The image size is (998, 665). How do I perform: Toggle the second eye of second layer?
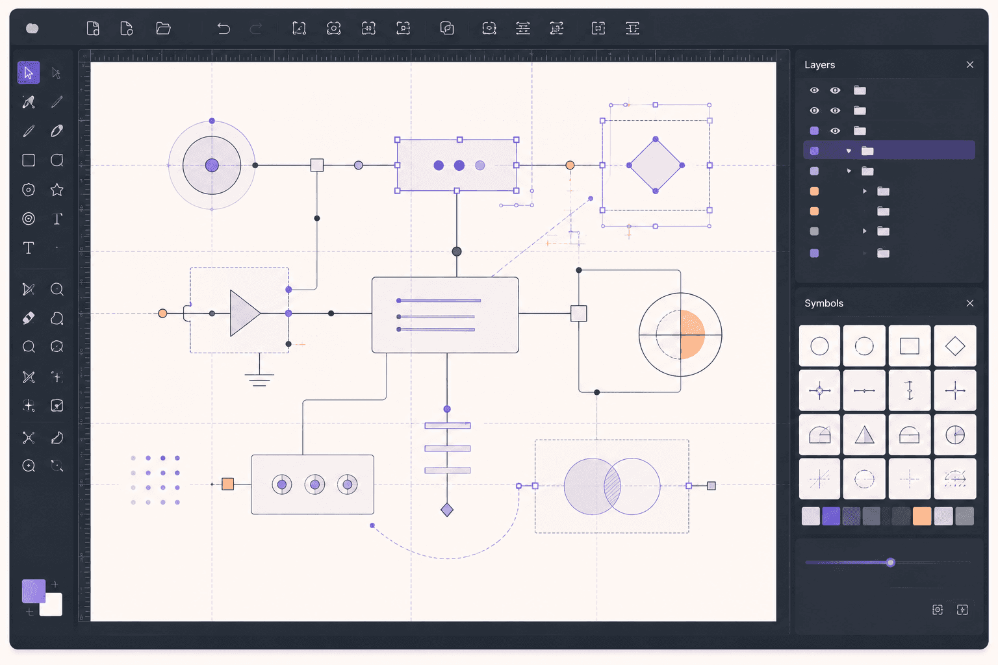pos(836,110)
